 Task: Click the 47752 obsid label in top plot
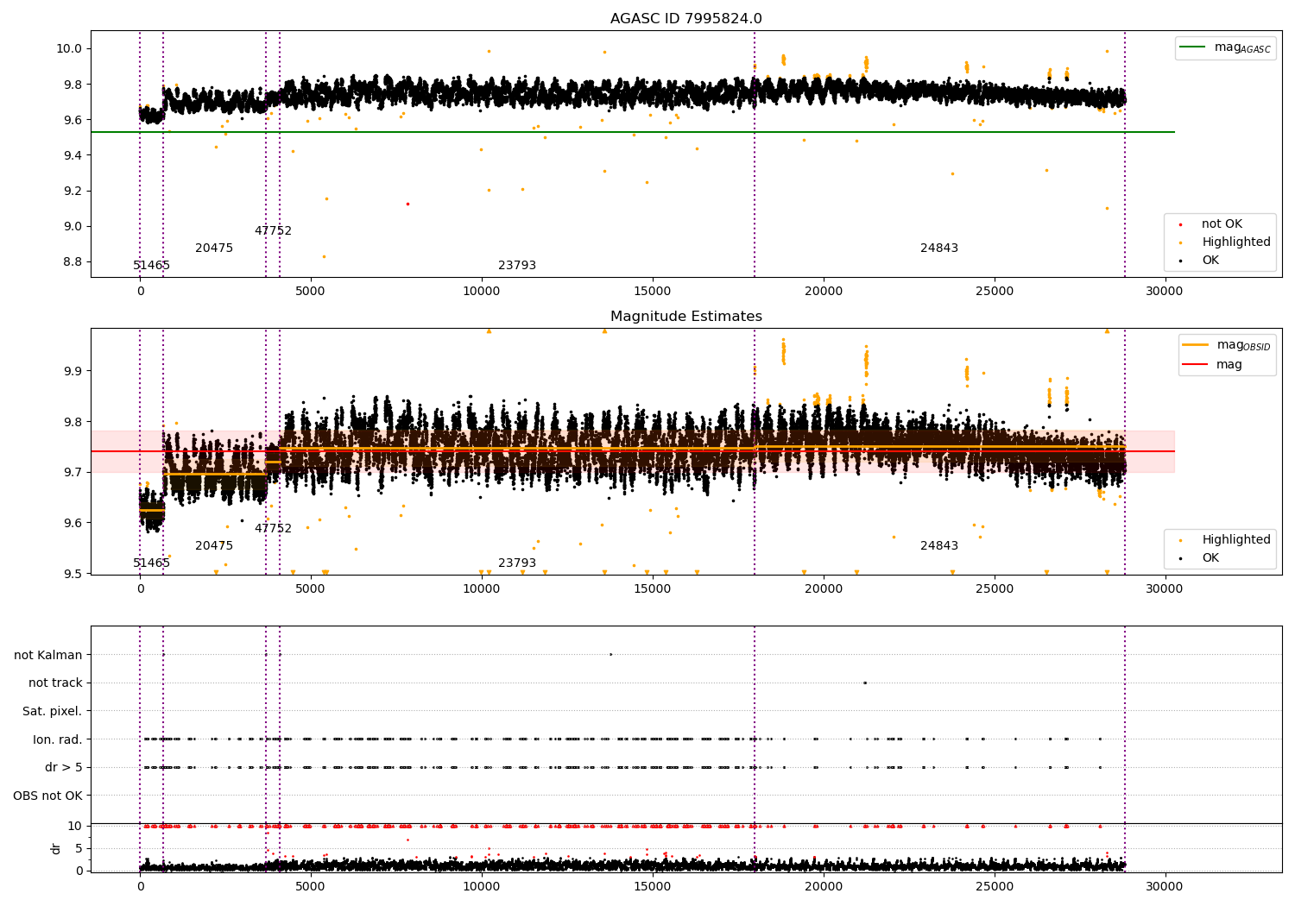pyautogui.click(x=273, y=231)
